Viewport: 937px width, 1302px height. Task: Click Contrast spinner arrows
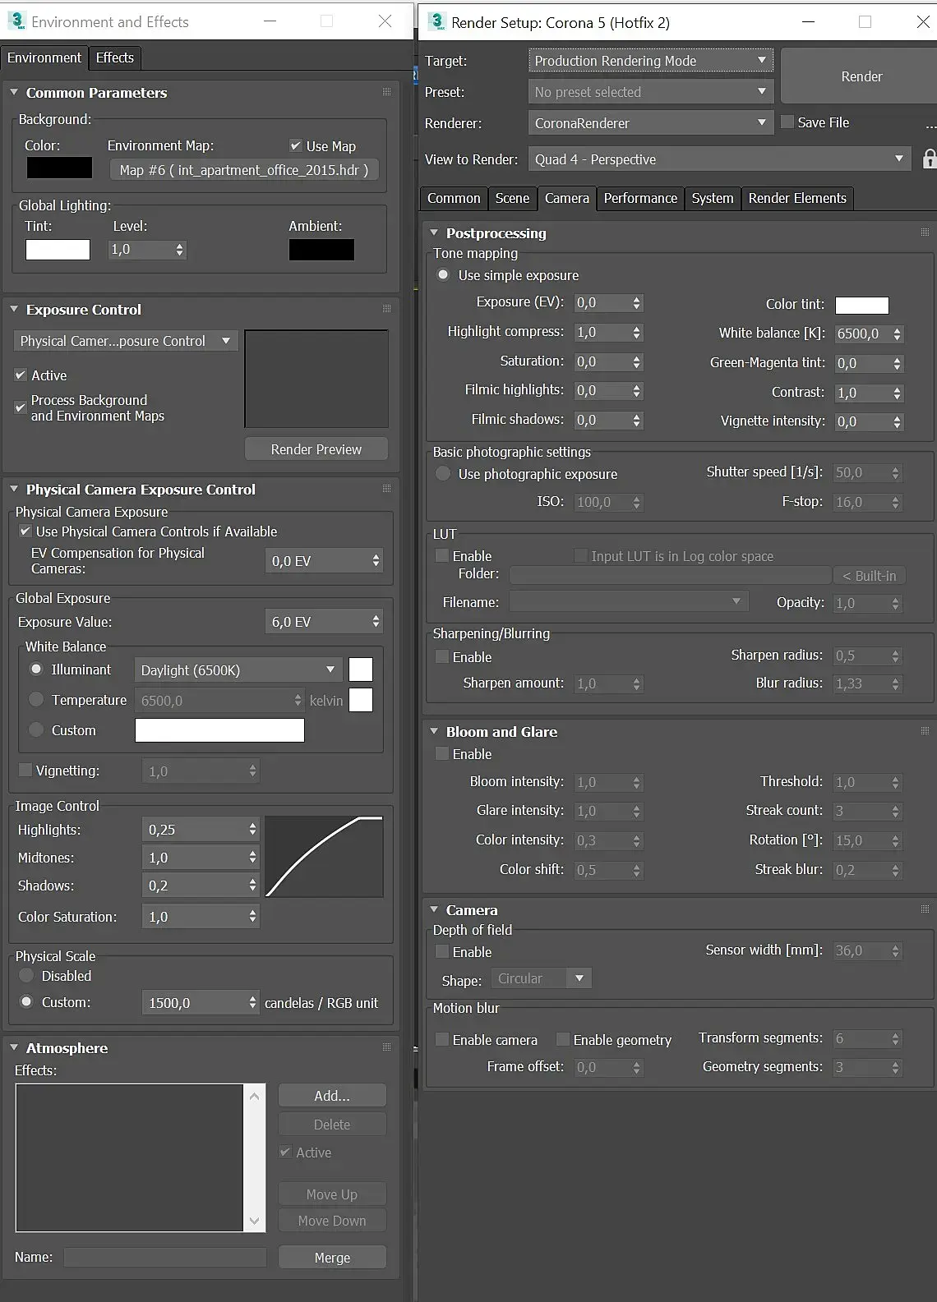pyautogui.click(x=897, y=393)
